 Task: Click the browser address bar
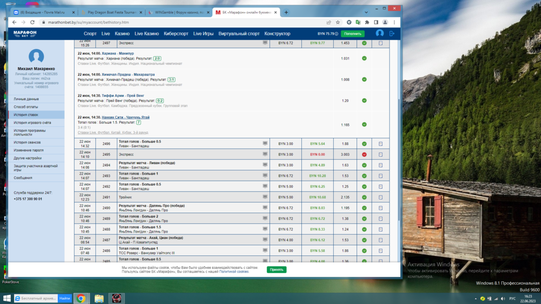179,22
